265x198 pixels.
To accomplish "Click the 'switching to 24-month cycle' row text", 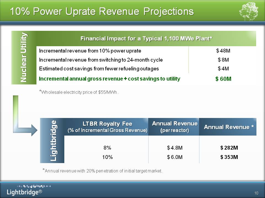I will (101, 60).
